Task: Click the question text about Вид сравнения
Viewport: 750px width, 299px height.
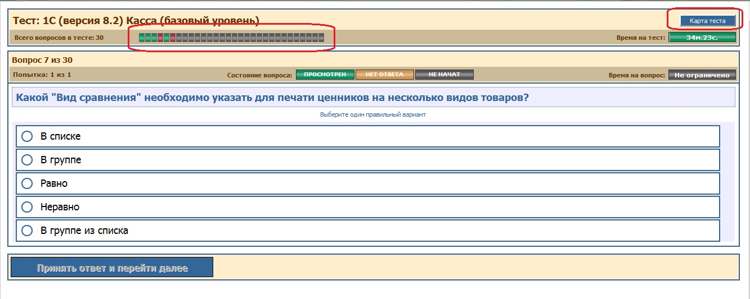Action: (272, 98)
